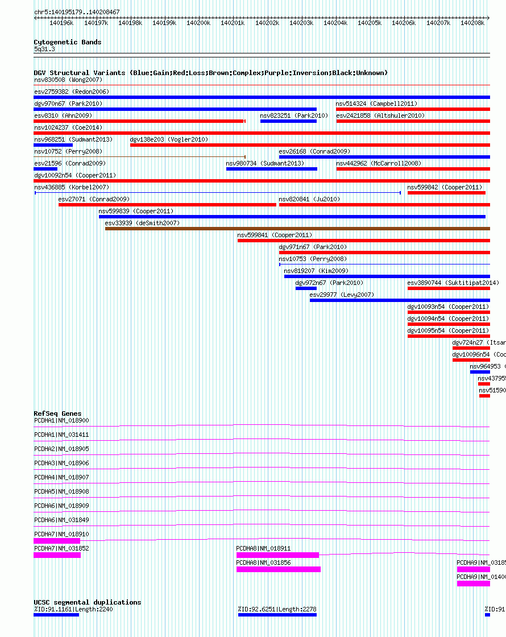The image size is (506, 637).
Task: Click the brown esv33939 complex variant bar
Action: coord(297,229)
